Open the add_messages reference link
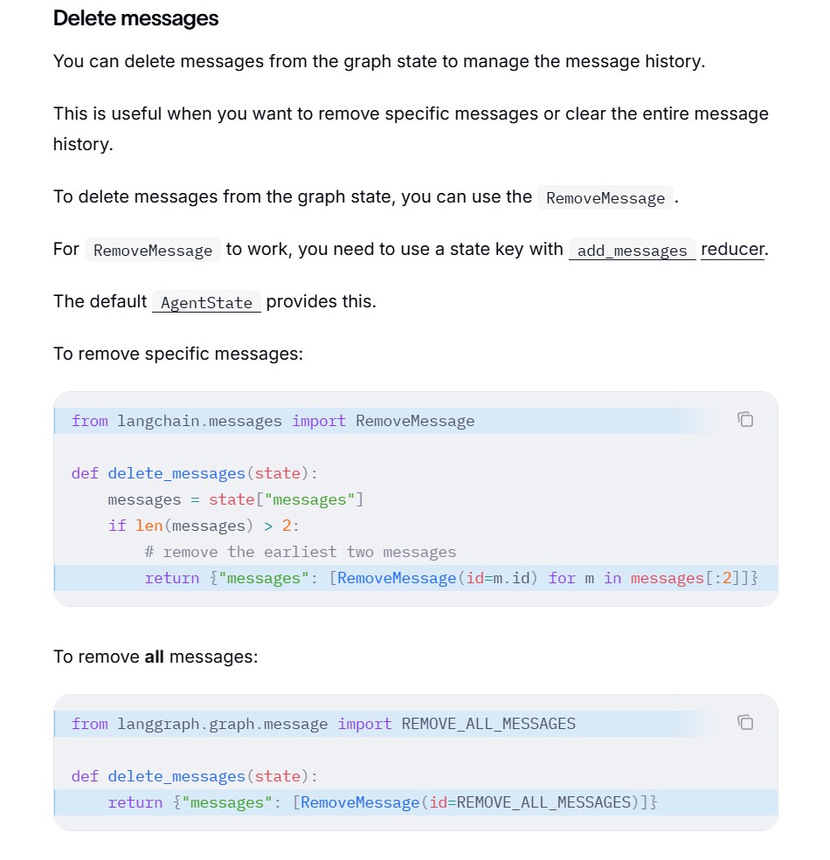This screenshot has width=830, height=860. click(x=632, y=250)
